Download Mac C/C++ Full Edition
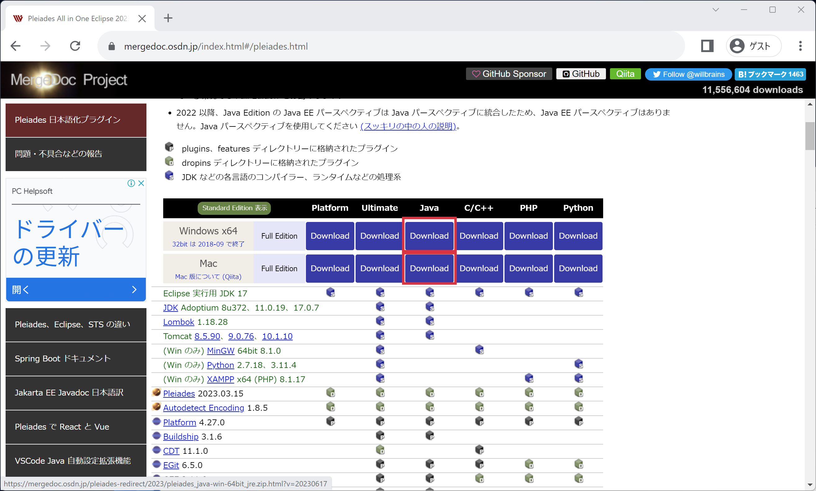 [479, 268]
